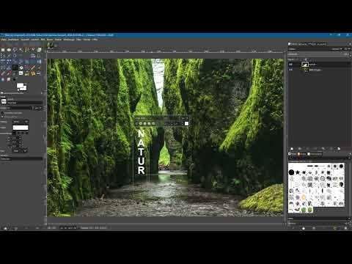Select the Text tool in toolbox

coord(15,67)
